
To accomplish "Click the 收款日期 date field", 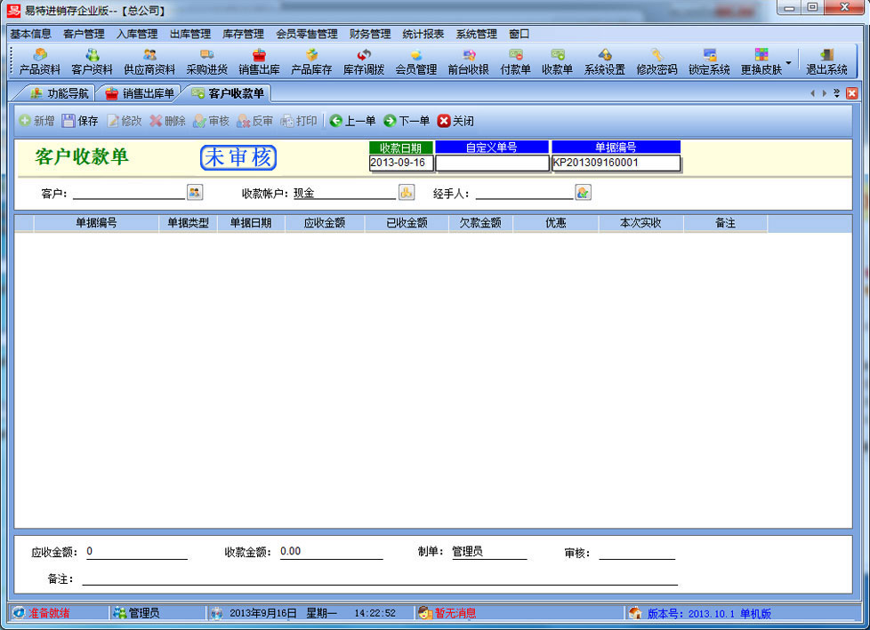I will [401, 163].
